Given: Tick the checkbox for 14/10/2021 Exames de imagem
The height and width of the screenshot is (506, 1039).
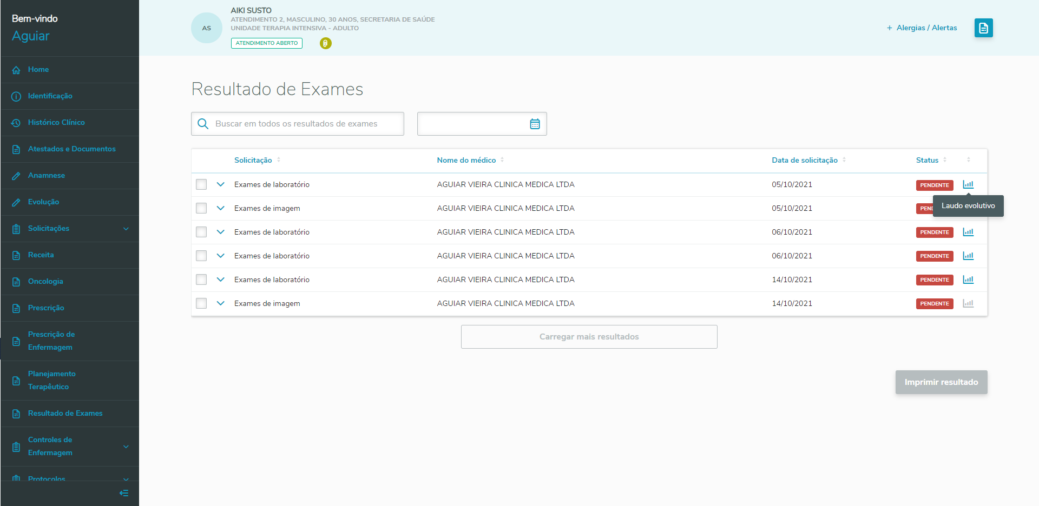Looking at the screenshot, I should coord(201,303).
